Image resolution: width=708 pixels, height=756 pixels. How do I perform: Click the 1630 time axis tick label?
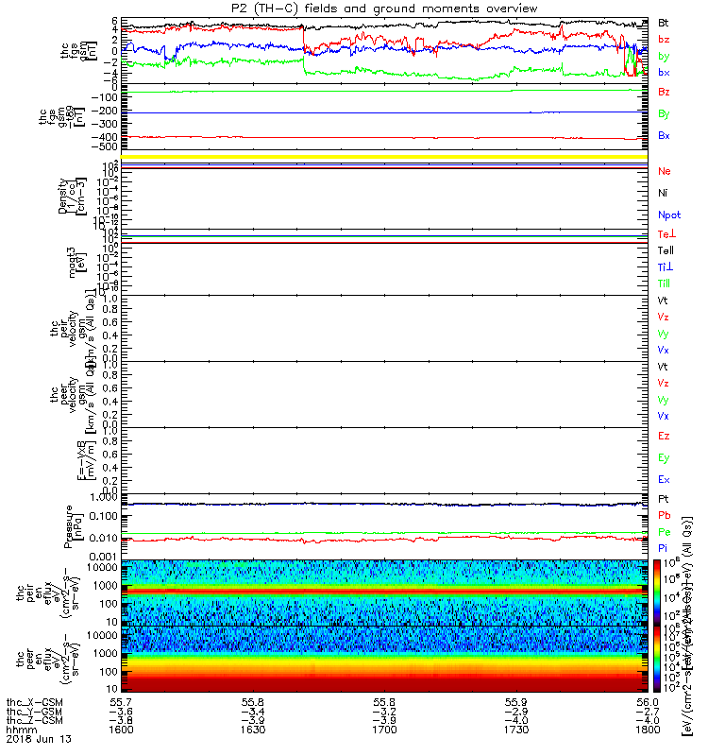[253, 730]
